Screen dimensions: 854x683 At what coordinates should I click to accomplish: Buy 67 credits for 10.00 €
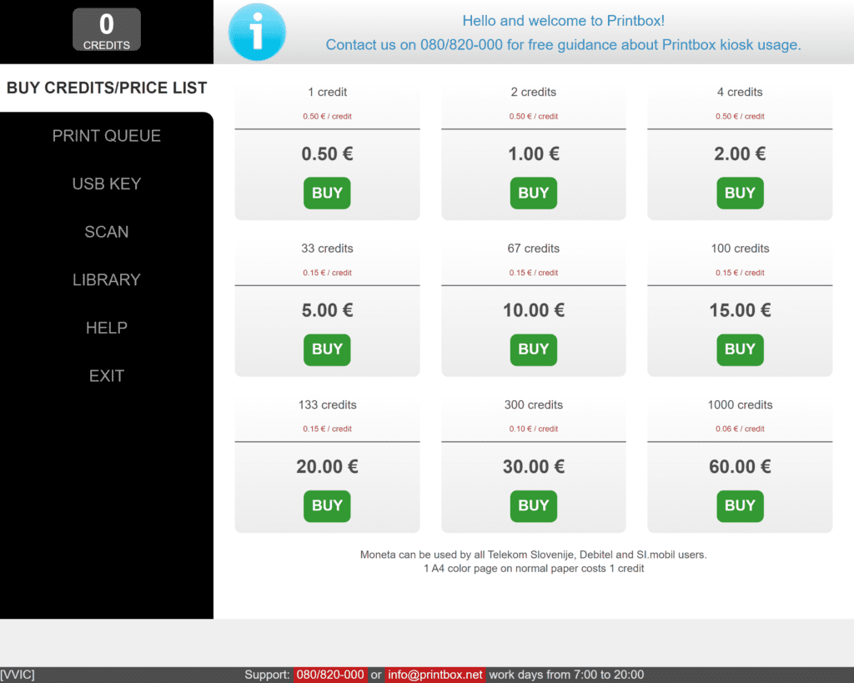pyautogui.click(x=534, y=349)
